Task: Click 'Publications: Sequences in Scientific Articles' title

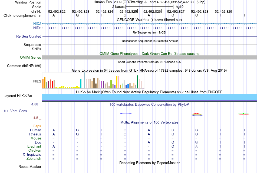Action: pos(149,41)
